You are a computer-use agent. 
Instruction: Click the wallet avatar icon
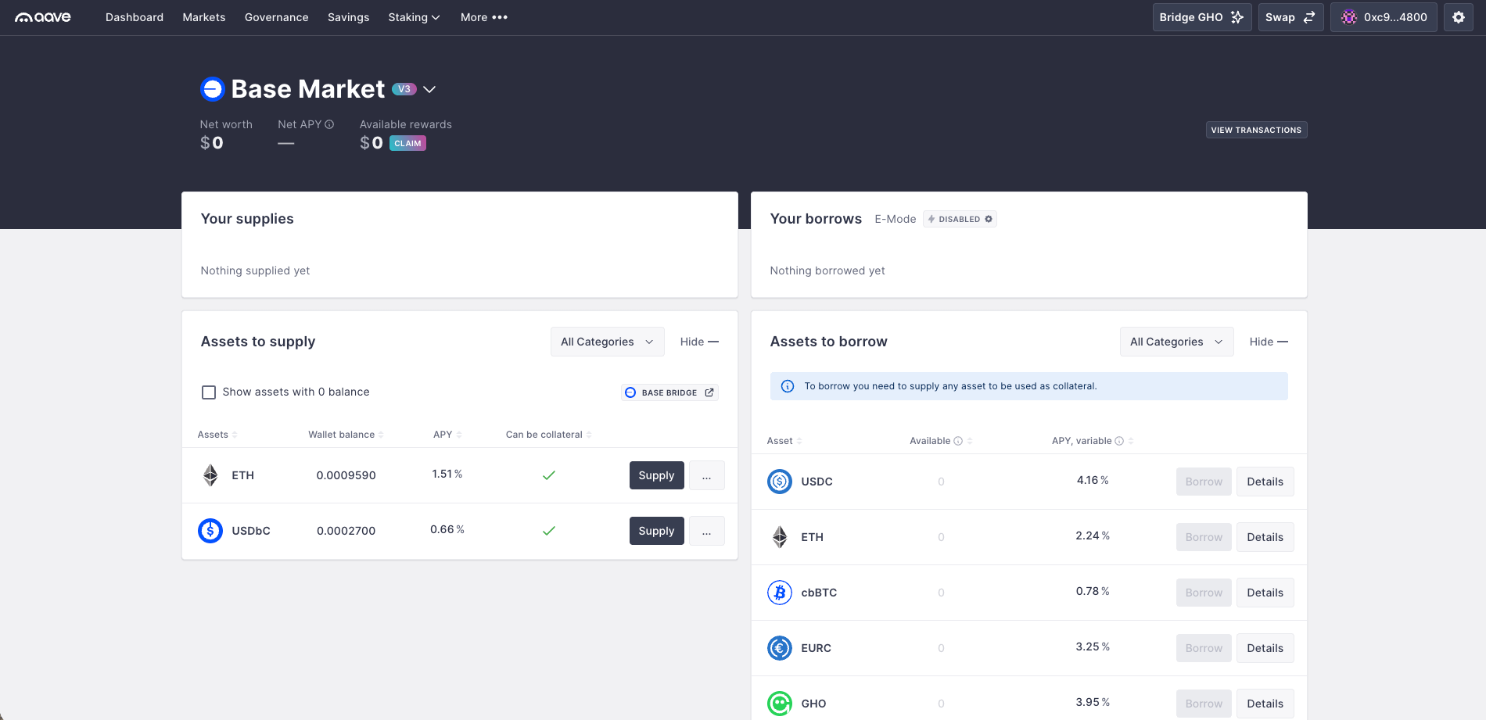click(1349, 17)
